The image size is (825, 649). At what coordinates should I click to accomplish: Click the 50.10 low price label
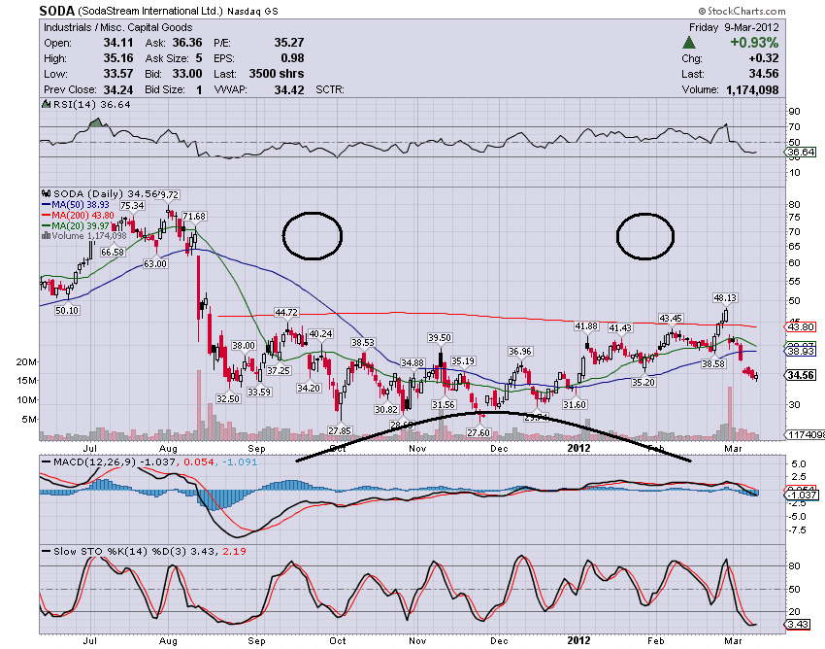click(67, 310)
